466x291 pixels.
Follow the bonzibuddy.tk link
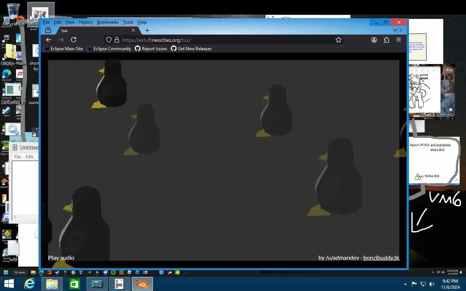click(x=381, y=258)
